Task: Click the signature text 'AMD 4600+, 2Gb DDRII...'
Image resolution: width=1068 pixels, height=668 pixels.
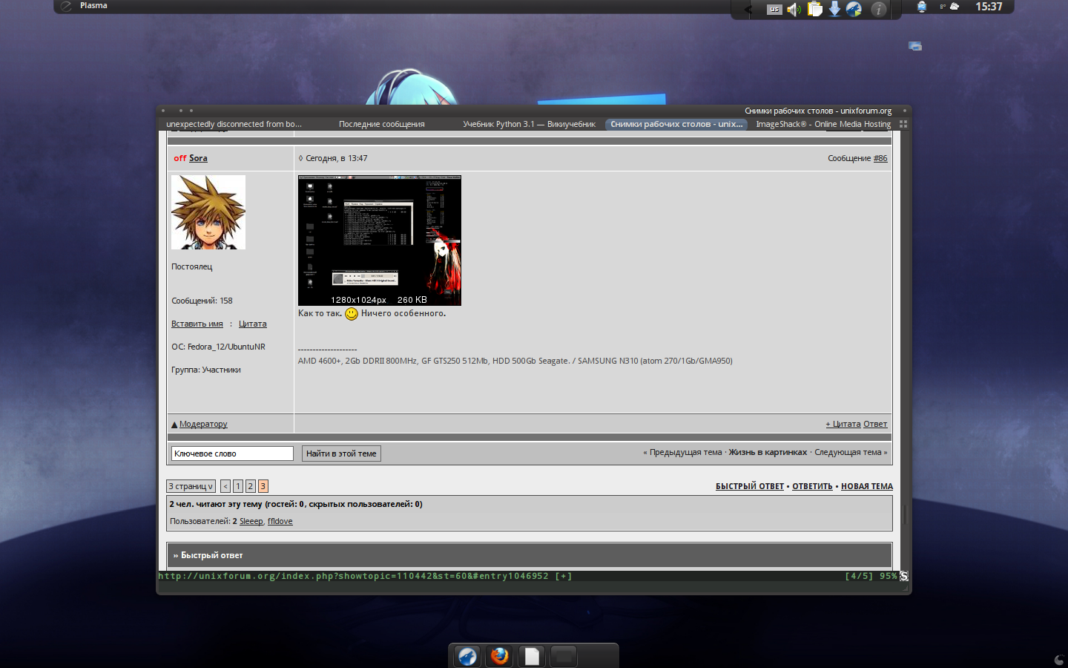Action: (515, 361)
